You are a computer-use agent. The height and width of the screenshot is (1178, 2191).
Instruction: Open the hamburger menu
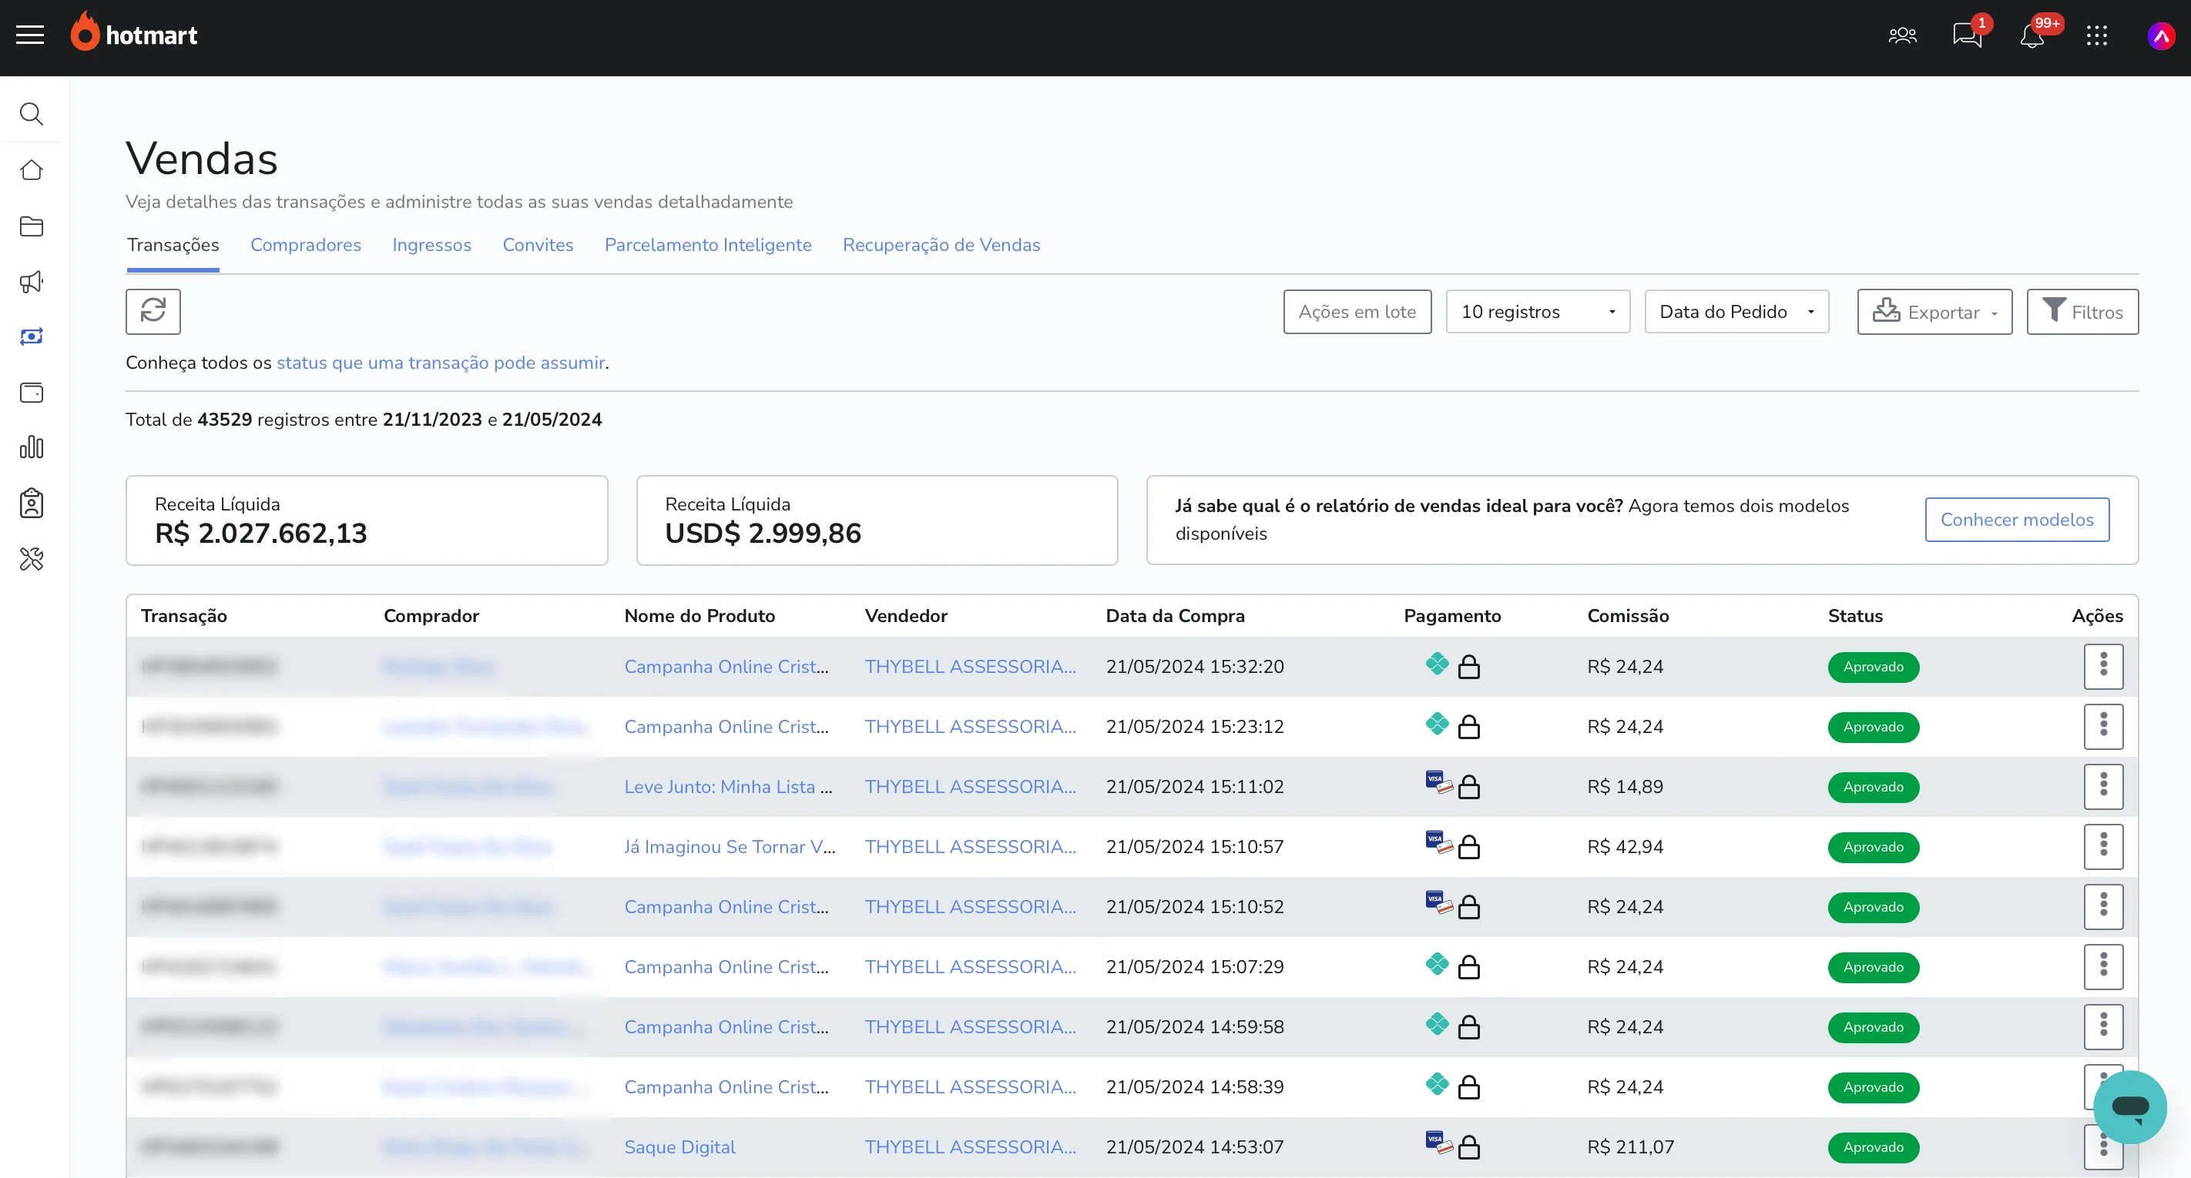pos(31,35)
